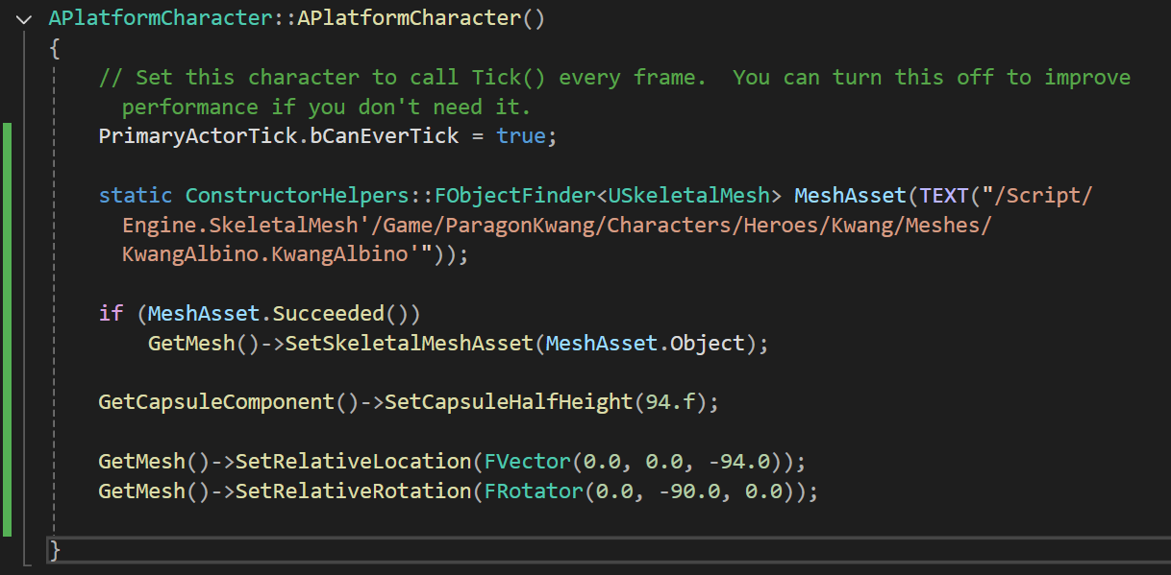Image resolution: width=1171 pixels, height=575 pixels.
Task: Click the PrimaryActorTick identifier
Action: tap(197, 136)
